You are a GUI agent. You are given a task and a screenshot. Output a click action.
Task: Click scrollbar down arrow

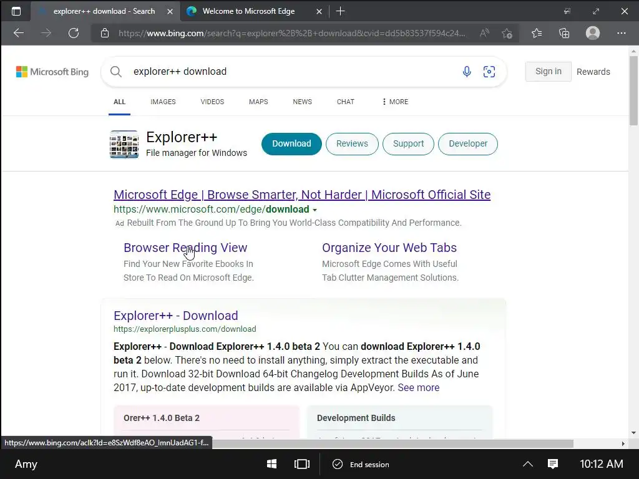[x=633, y=433]
